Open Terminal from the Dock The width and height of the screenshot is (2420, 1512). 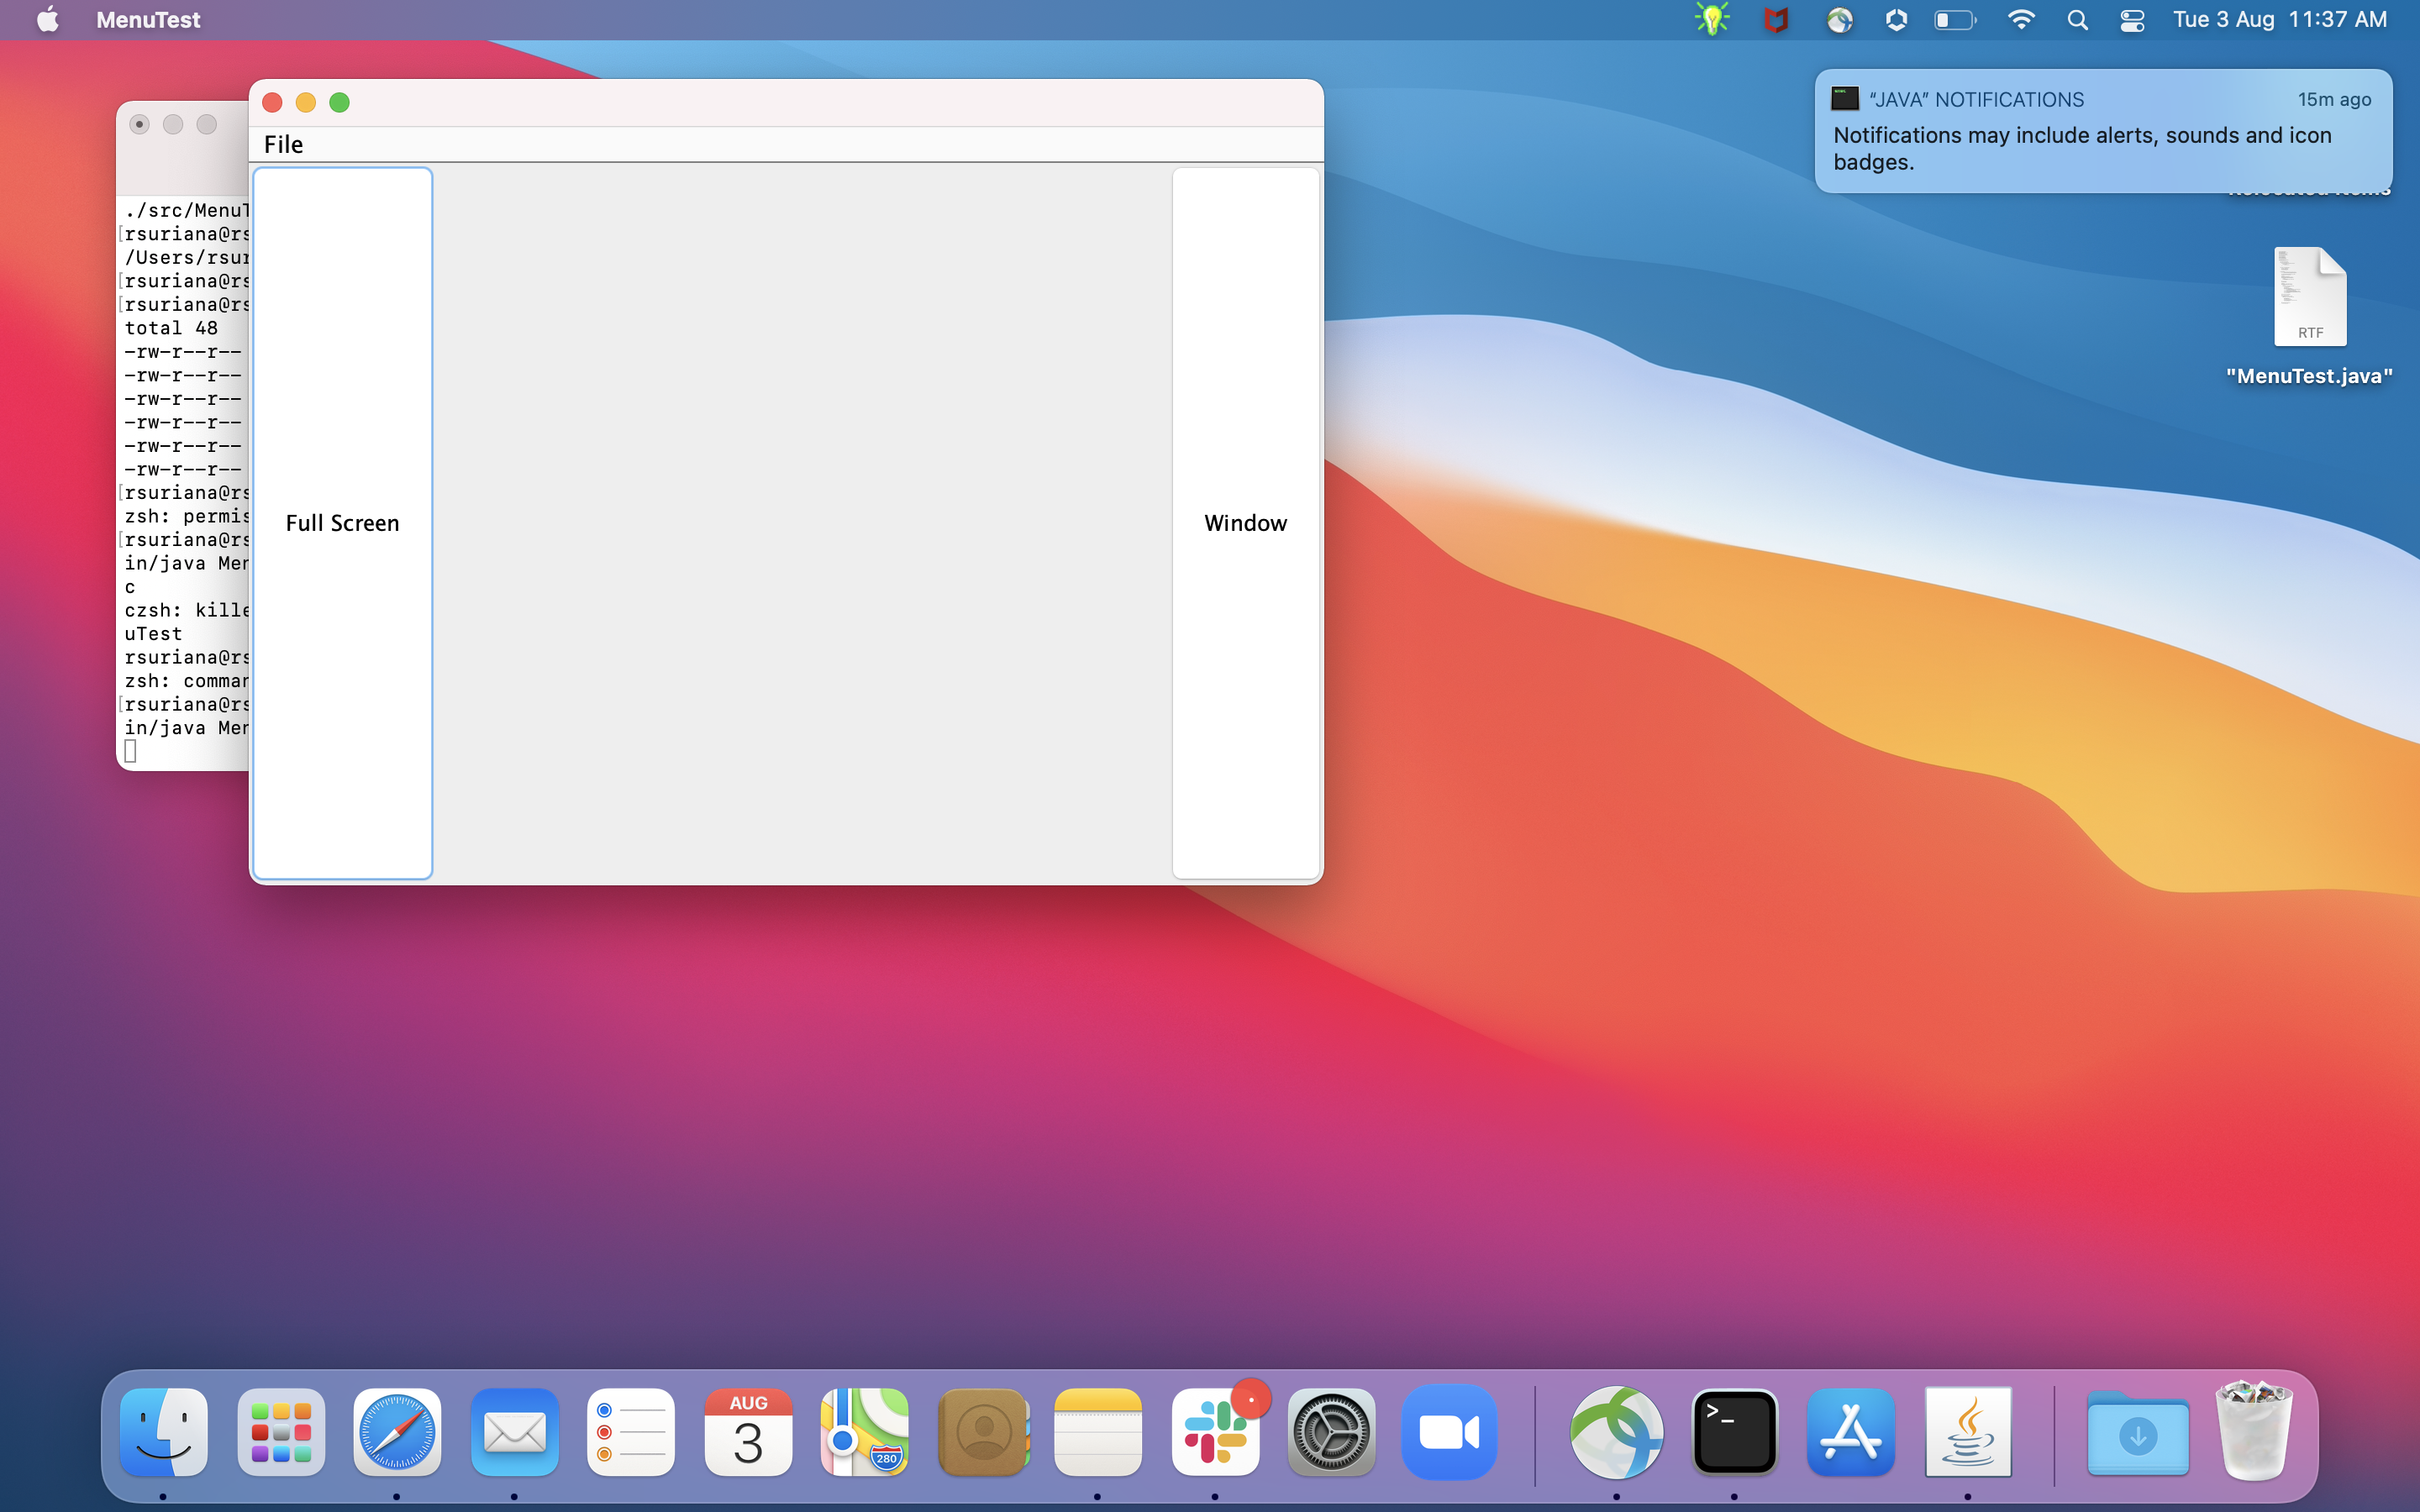1734,1432
